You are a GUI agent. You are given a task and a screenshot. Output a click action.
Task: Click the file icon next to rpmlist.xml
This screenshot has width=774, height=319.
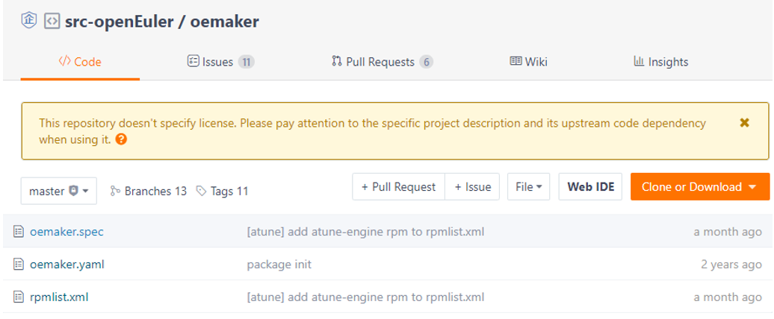(19, 297)
